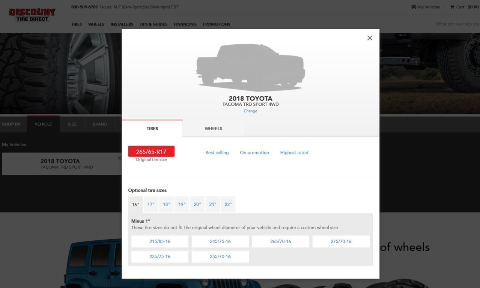Screen dimensions: 480x288
Task: Select the 16" optional size tab
Action: pyautogui.click(x=135, y=205)
